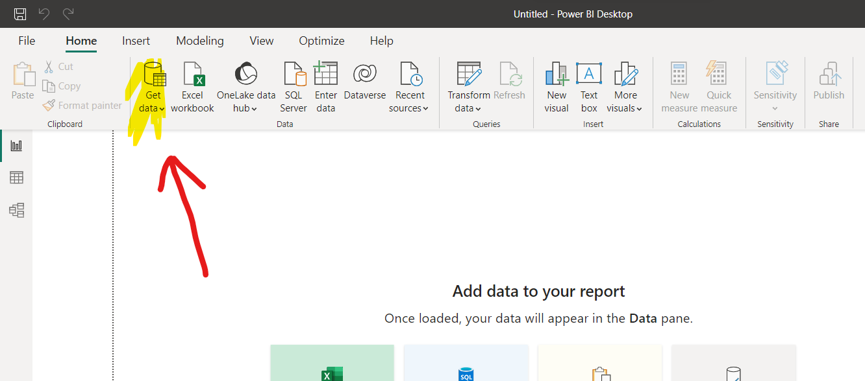Click the Sensitivity label icon
This screenshot has height=381, width=865.
click(776, 73)
